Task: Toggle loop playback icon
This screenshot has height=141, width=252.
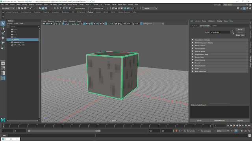Action: click(232, 131)
